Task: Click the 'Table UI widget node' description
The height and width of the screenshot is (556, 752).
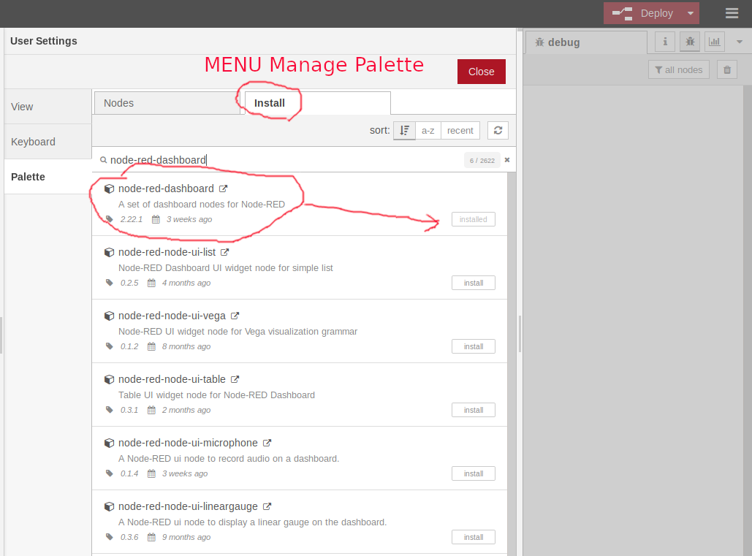Action: pos(217,395)
